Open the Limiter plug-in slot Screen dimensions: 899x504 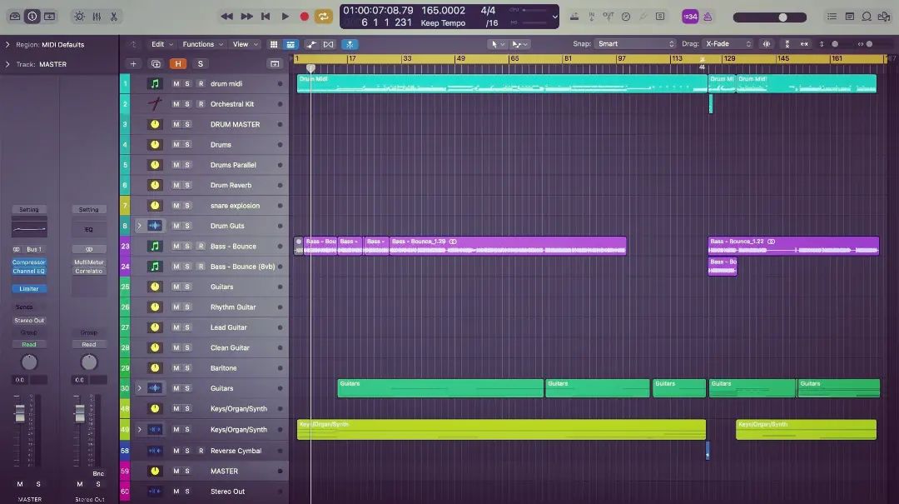point(28,289)
